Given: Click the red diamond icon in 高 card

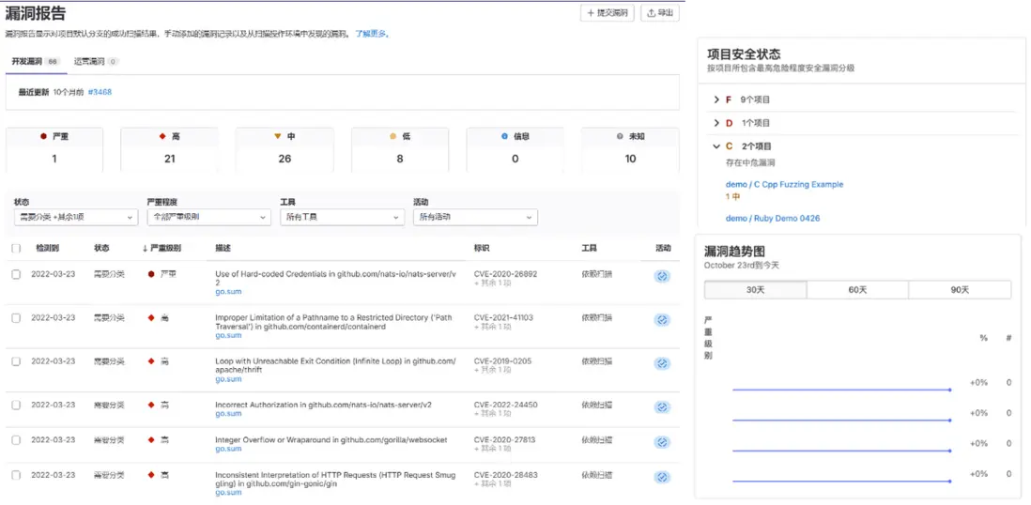Looking at the screenshot, I should pos(162,137).
